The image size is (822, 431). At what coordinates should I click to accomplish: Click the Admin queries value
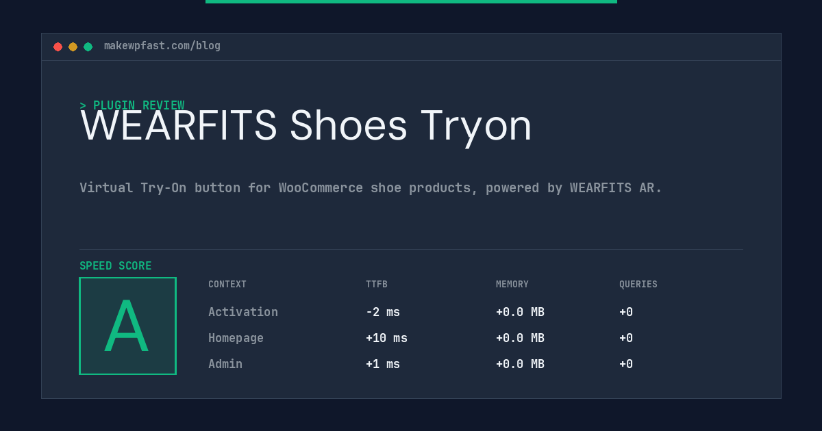[626, 364]
